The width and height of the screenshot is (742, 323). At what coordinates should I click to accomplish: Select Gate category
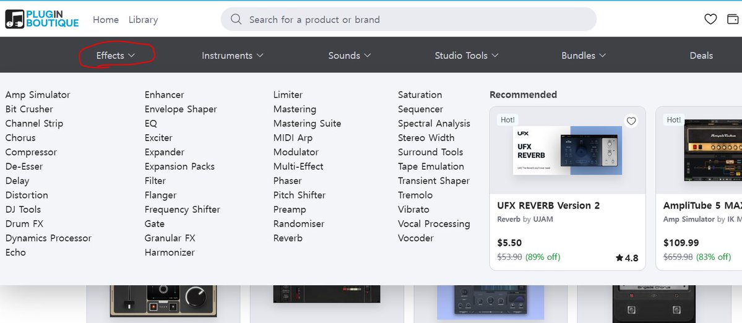click(154, 224)
